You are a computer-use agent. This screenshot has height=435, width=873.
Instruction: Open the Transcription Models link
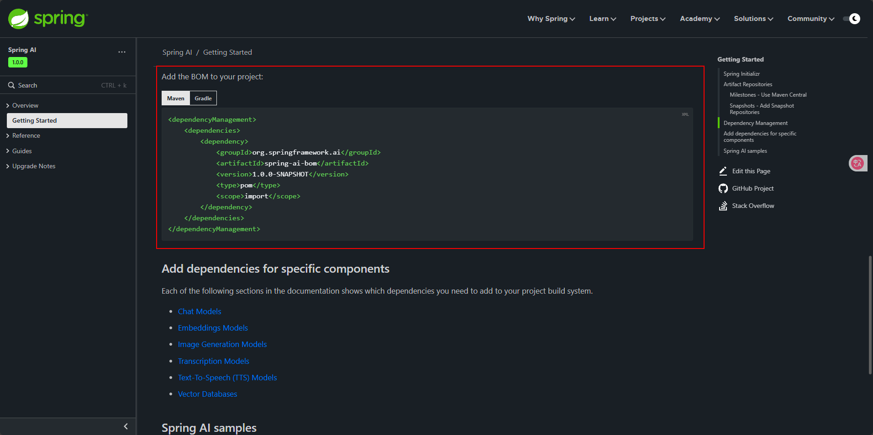click(x=214, y=361)
